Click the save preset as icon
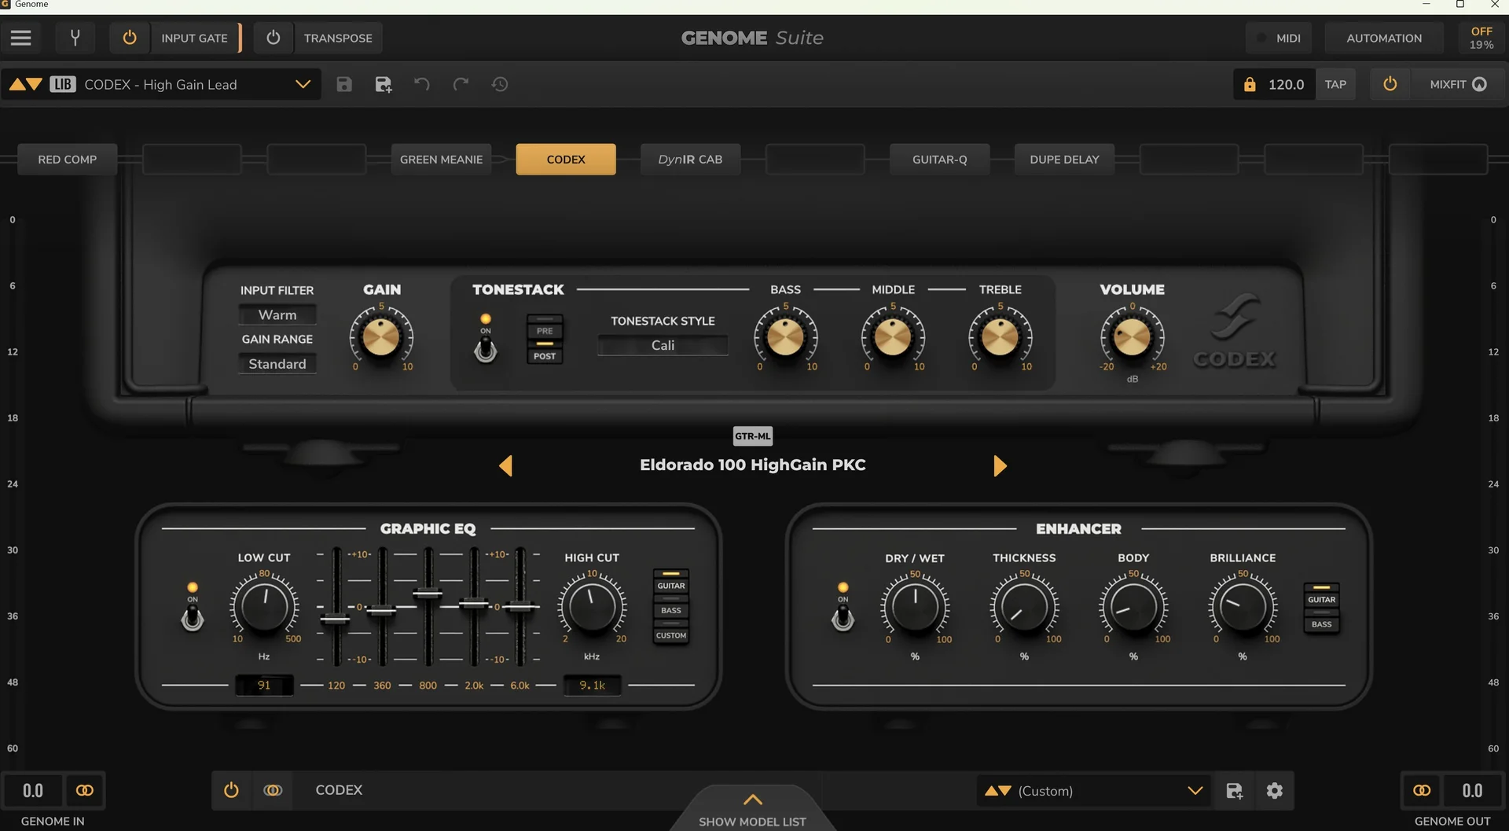1509x831 pixels. click(x=384, y=84)
